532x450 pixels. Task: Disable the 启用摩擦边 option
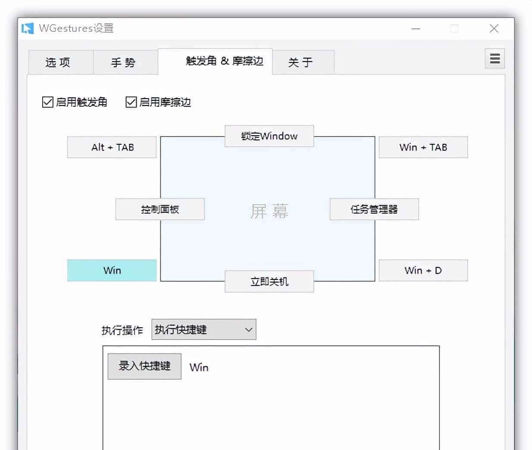[x=131, y=102]
